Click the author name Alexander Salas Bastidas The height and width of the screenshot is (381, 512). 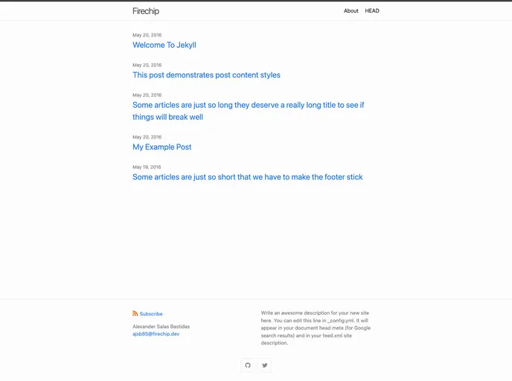coord(161,327)
